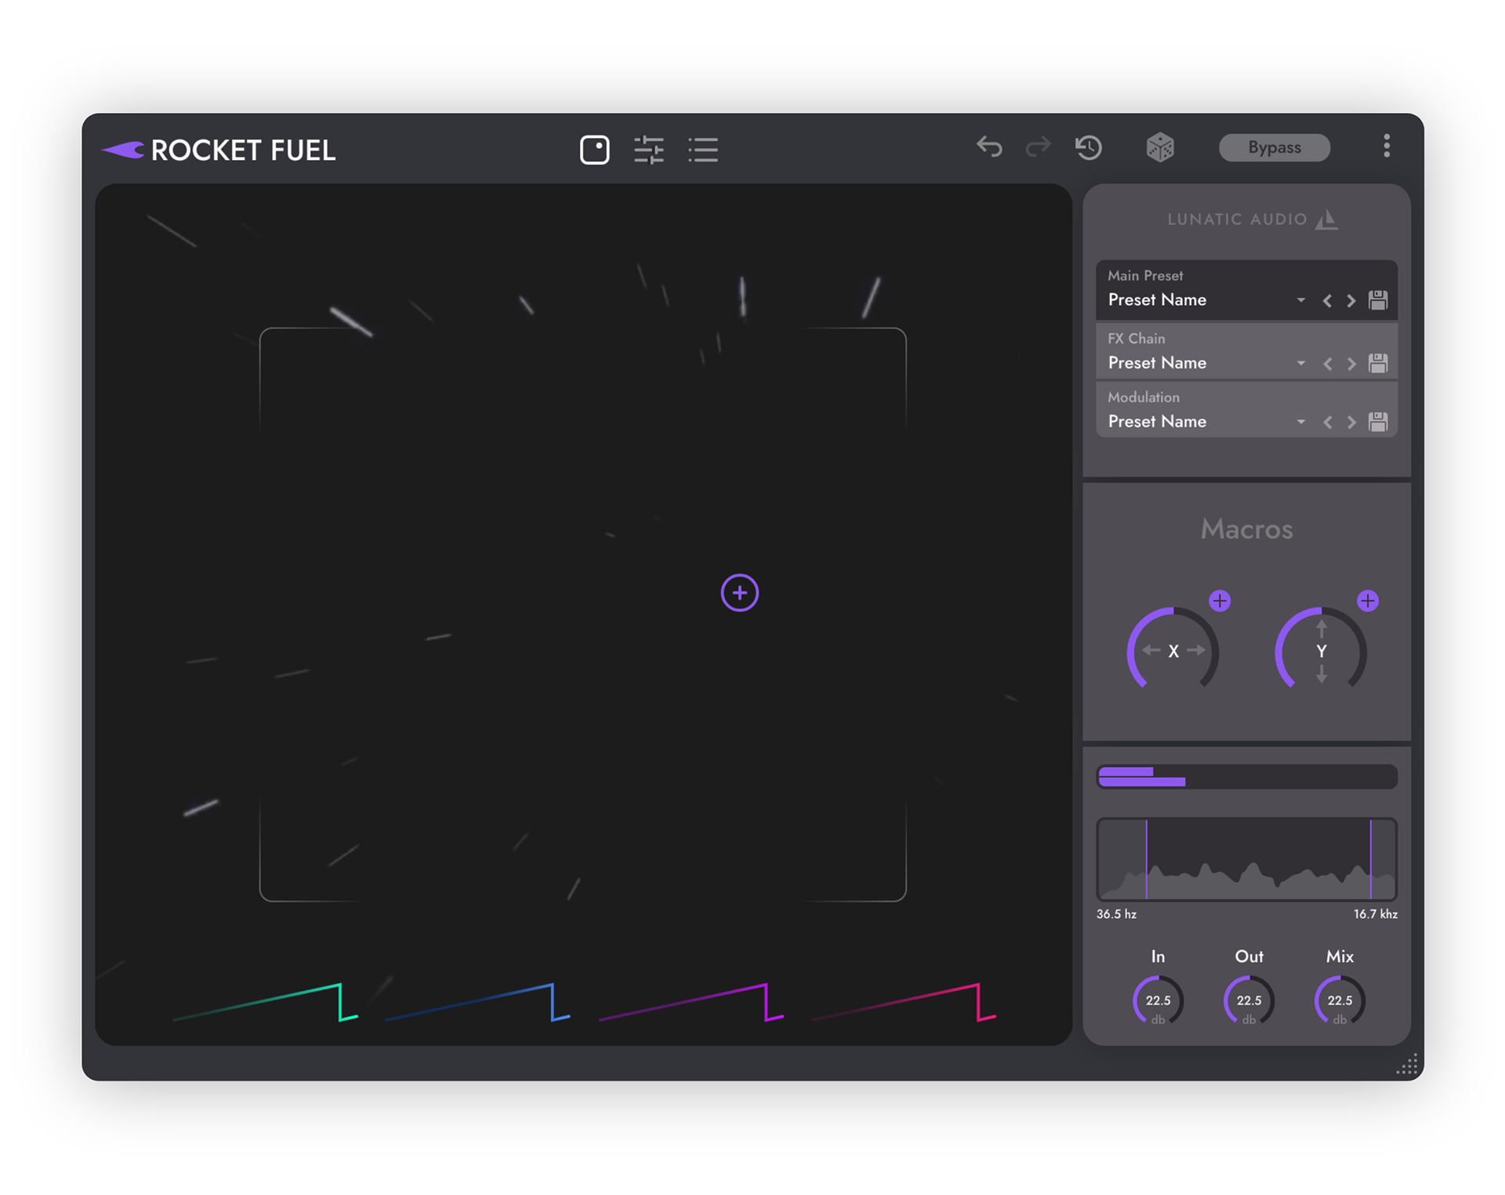The height and width of the screenshot is (1195, 1505).
Task: Toggle the Bypass button
Action: (x=1274, y=147)
